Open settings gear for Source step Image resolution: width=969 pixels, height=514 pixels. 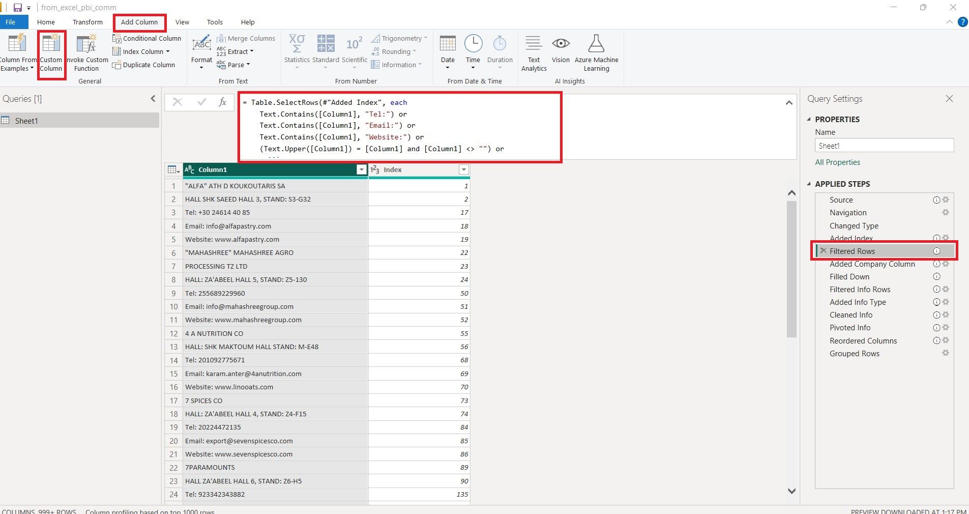pos(946,199)
